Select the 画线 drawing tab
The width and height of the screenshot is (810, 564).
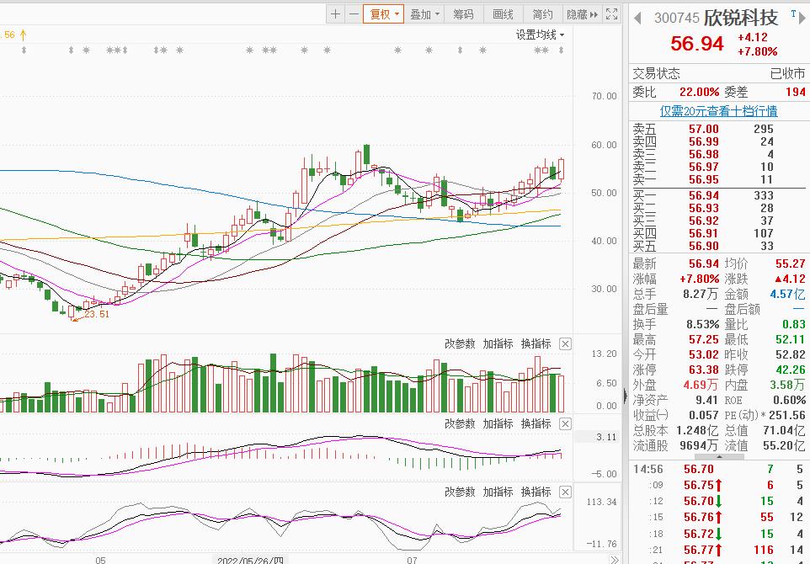[503, 14]
